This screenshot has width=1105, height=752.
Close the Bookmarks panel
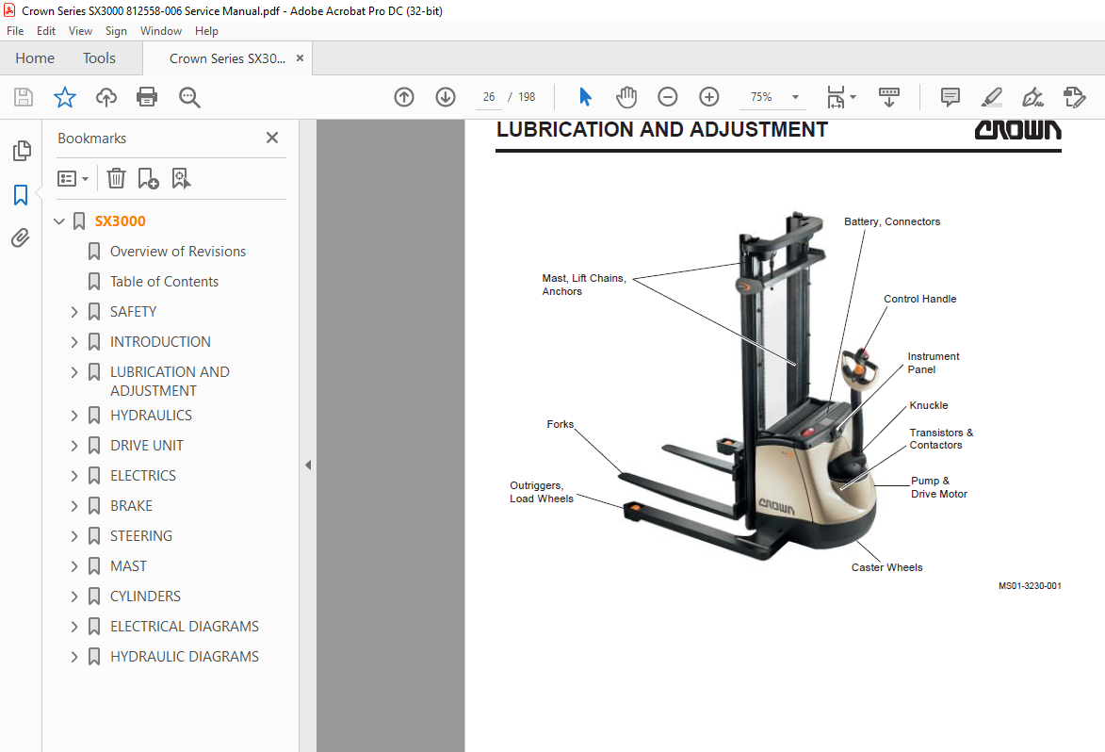272,139
